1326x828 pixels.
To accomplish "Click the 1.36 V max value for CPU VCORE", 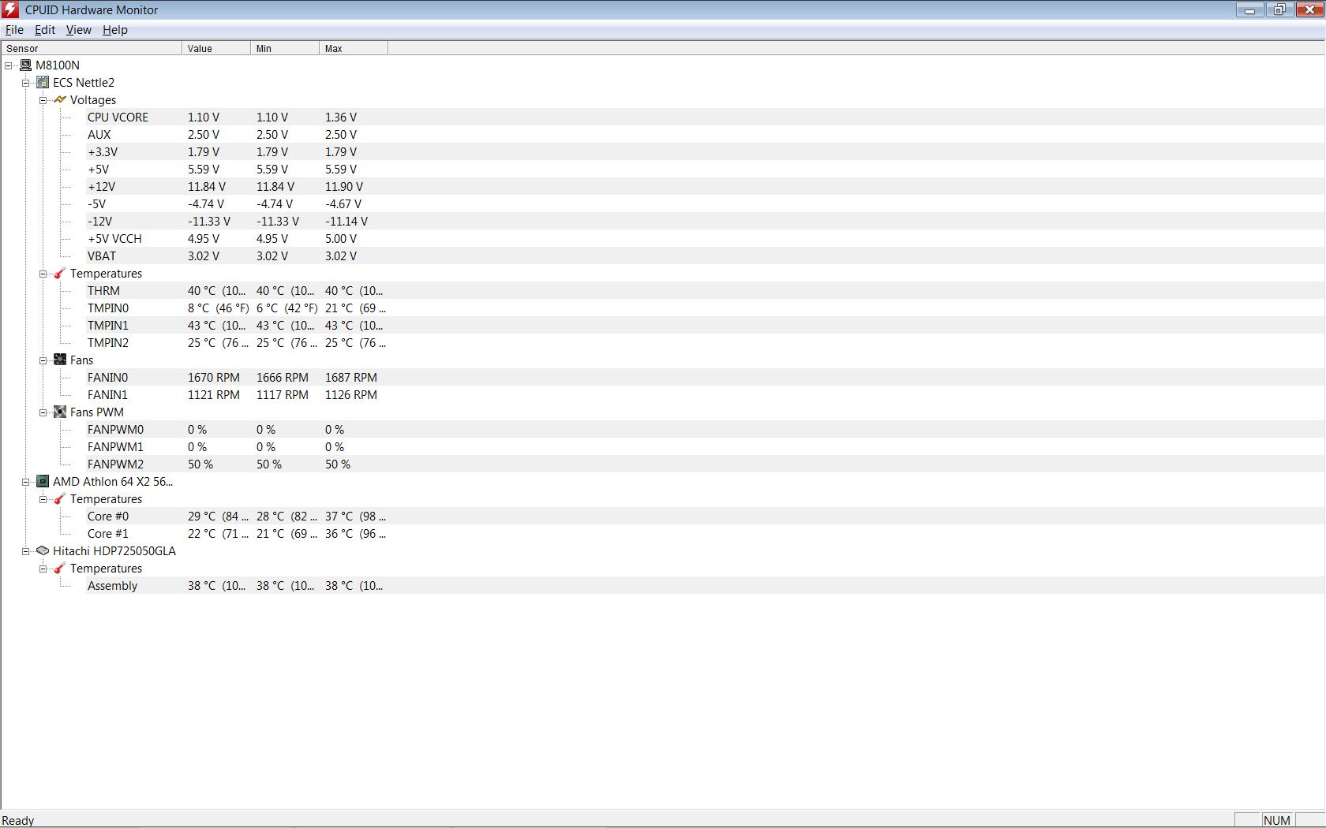I will click(341, 117).
